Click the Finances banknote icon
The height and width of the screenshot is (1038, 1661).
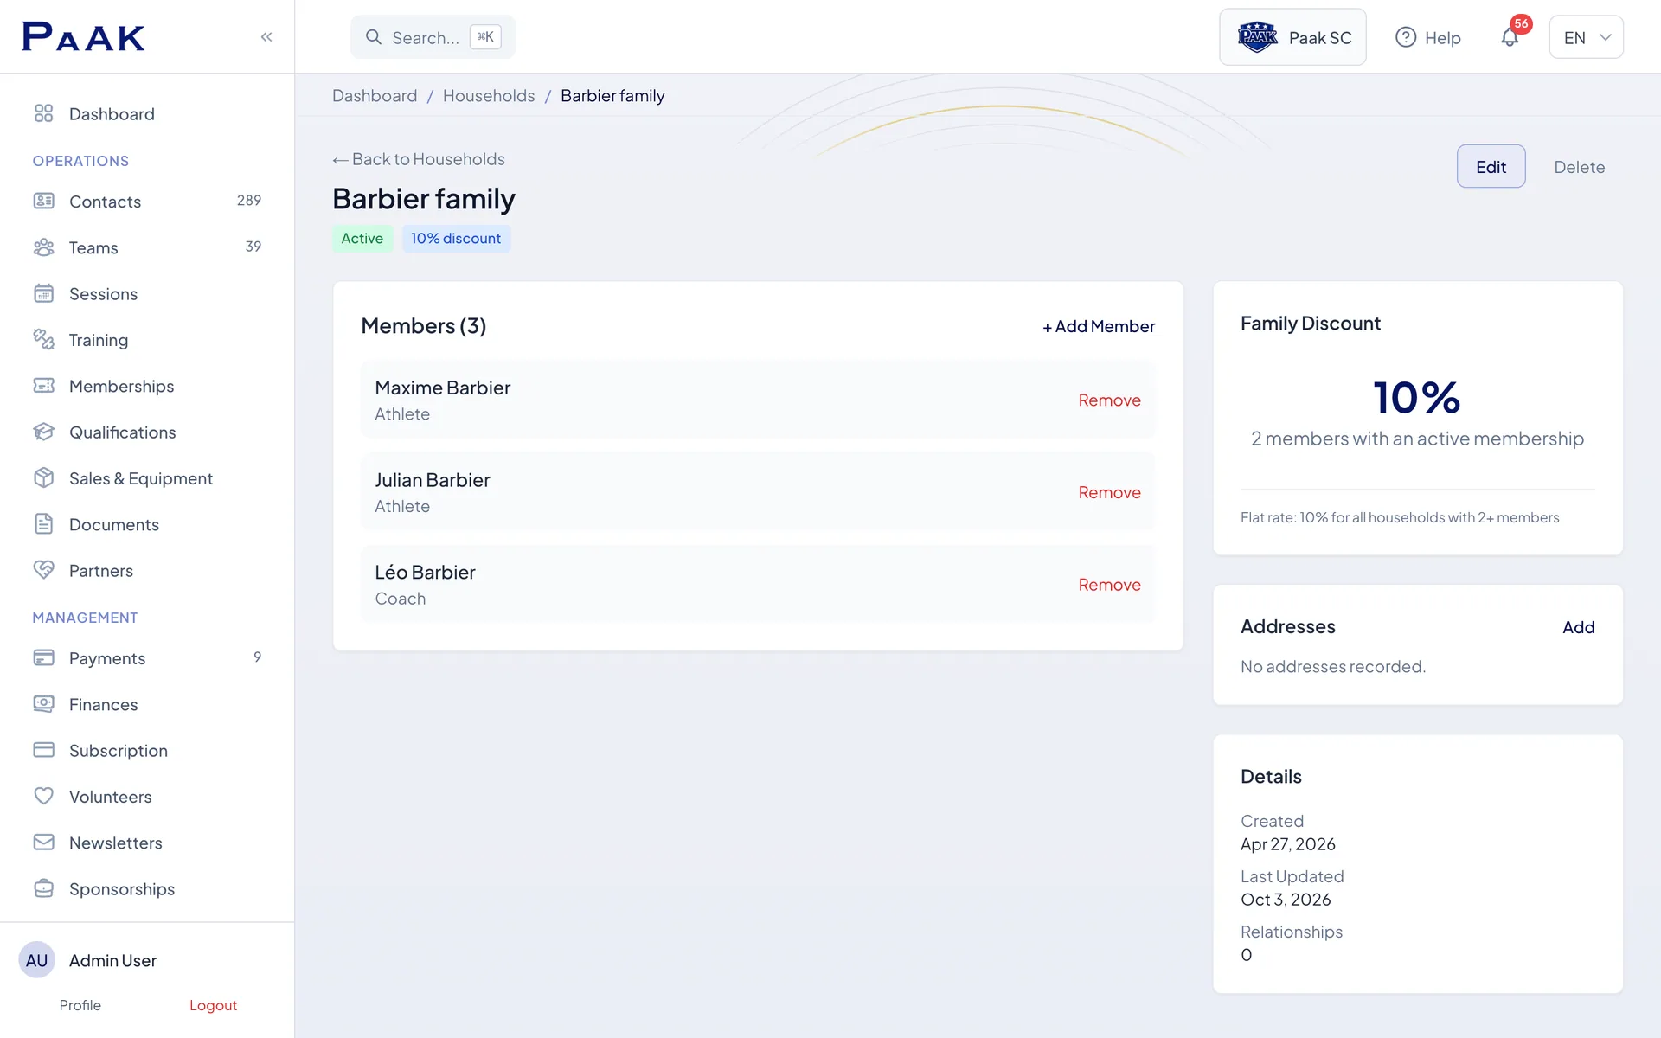point(43,704)
